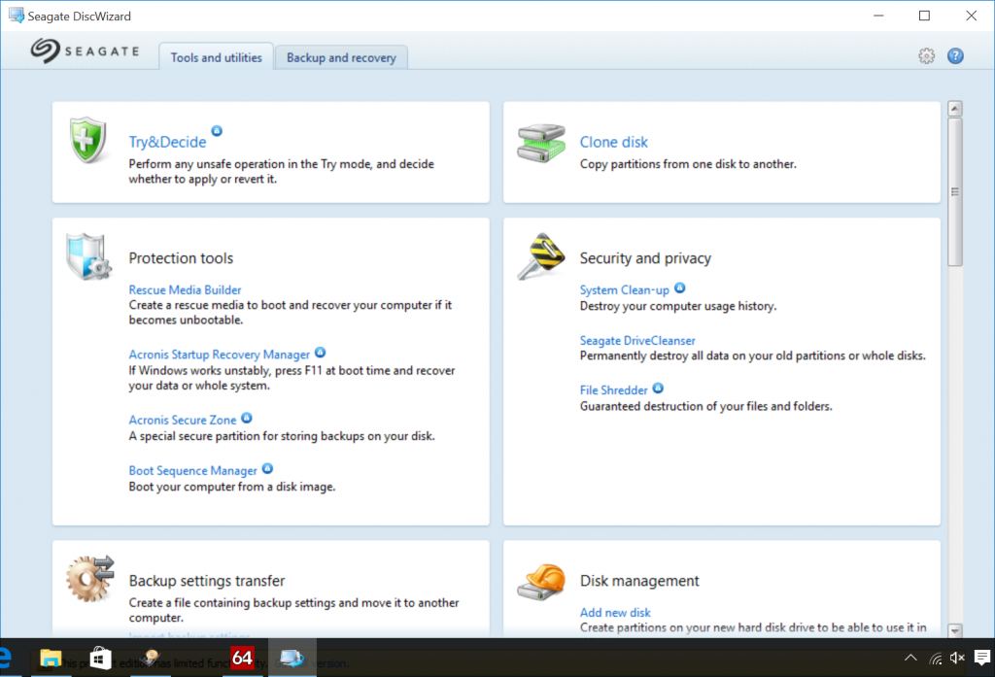This screenshot has height=677, width=995.
Task: Launch Rescue Media Builder
Action: tap(185, 290)
